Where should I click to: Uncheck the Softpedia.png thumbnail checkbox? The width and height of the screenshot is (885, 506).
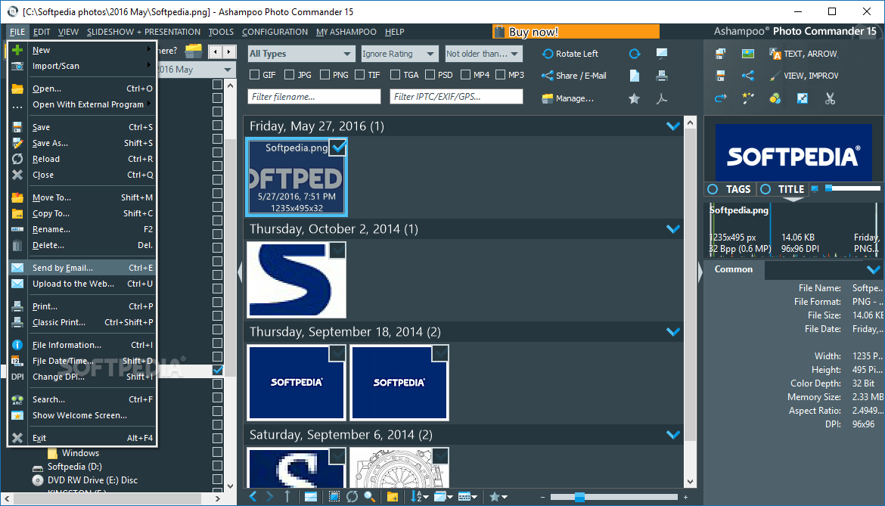click(x=338, y=147)
